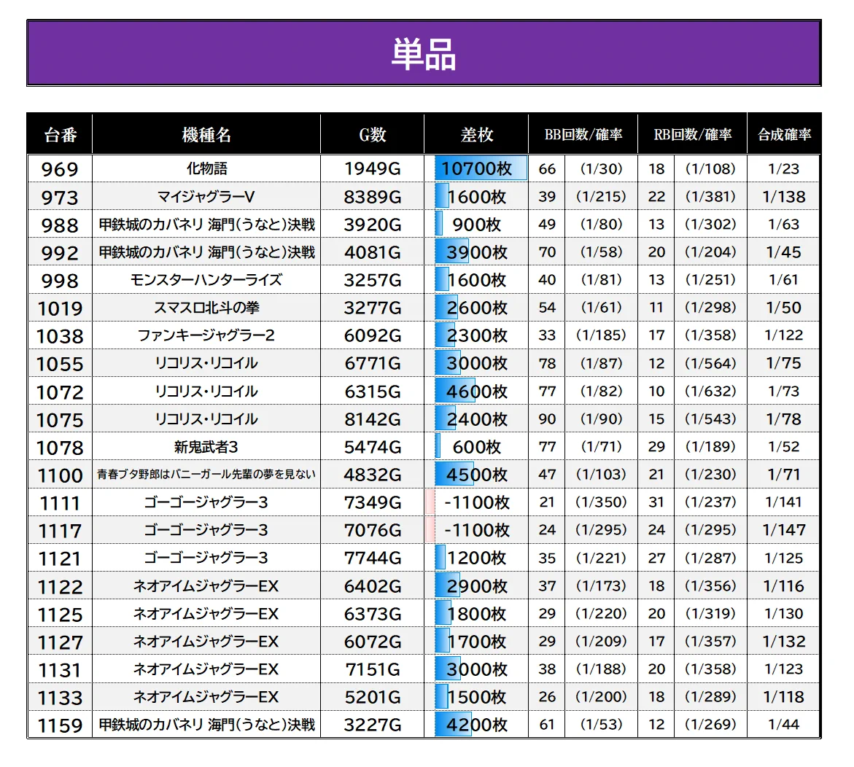This screenshot has width=854, height=767.
Task: Click ゴーゴージャグラー3 name in row 1121
Action: coord(206,558)
